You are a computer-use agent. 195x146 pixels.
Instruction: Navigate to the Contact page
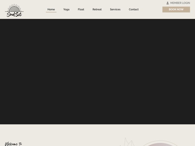134,9
